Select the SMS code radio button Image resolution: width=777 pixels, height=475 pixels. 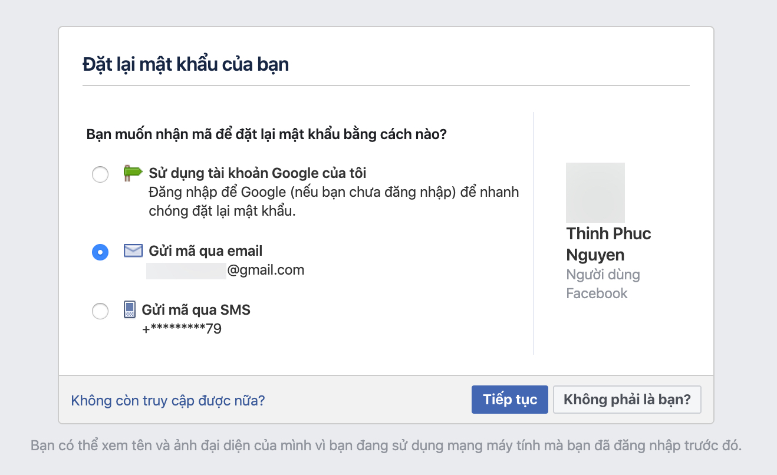[x=100, y=311]
